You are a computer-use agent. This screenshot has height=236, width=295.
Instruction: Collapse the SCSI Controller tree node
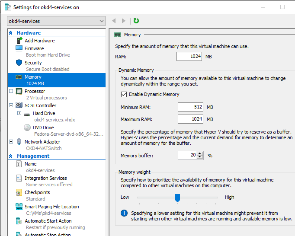click(11, 105)
